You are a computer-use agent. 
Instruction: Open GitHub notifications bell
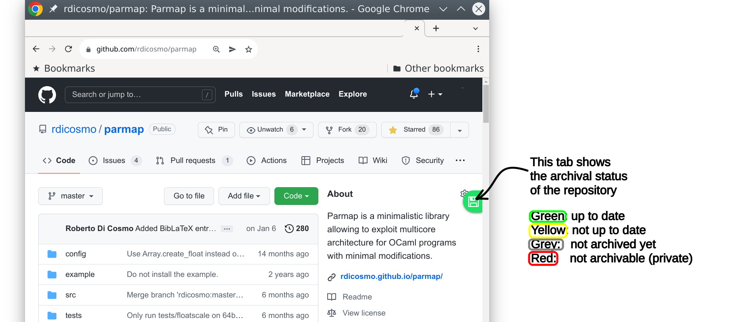[x=414, y=94]
